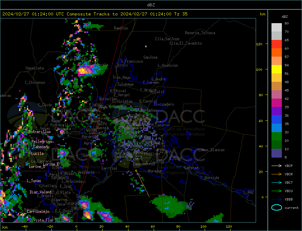Pick the brown 45-48 dBZ swatch
The height and width of the screenshot is (231, 302).
(276, 86)
